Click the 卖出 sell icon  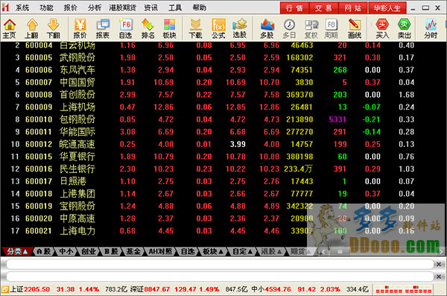(x=404, y=28)
